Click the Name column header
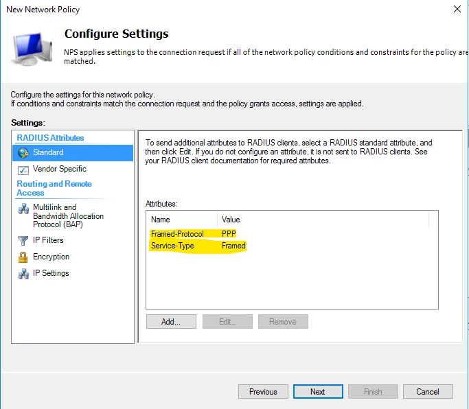The height and width of the screenshot is (409, 469). [182, 220]
